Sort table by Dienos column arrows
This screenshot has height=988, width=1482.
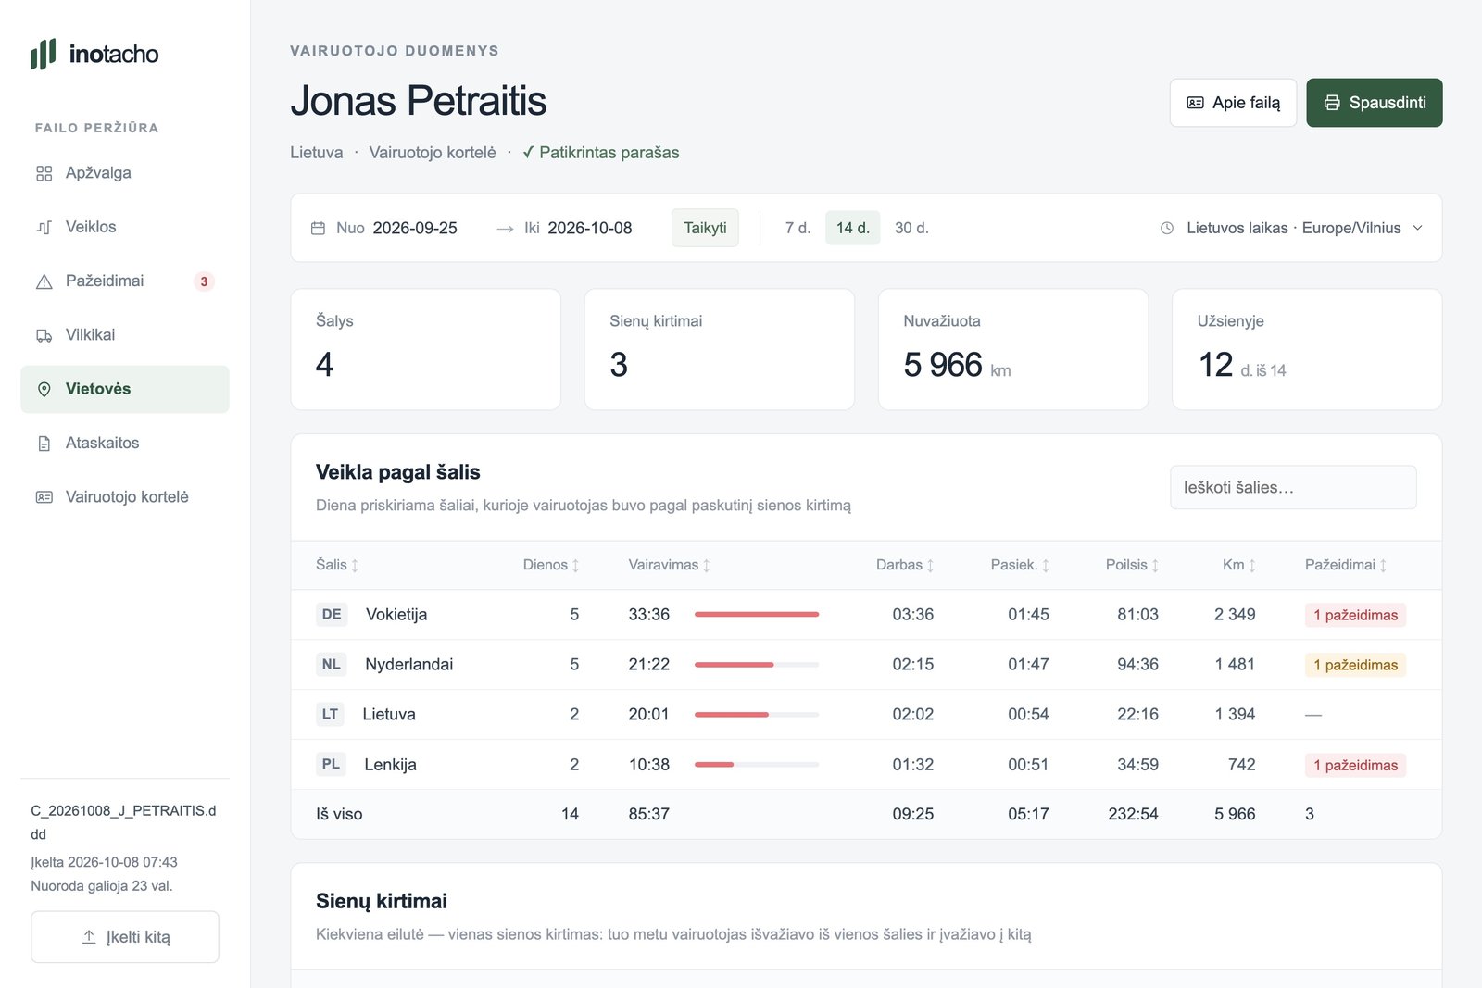(x=575, y=565)
